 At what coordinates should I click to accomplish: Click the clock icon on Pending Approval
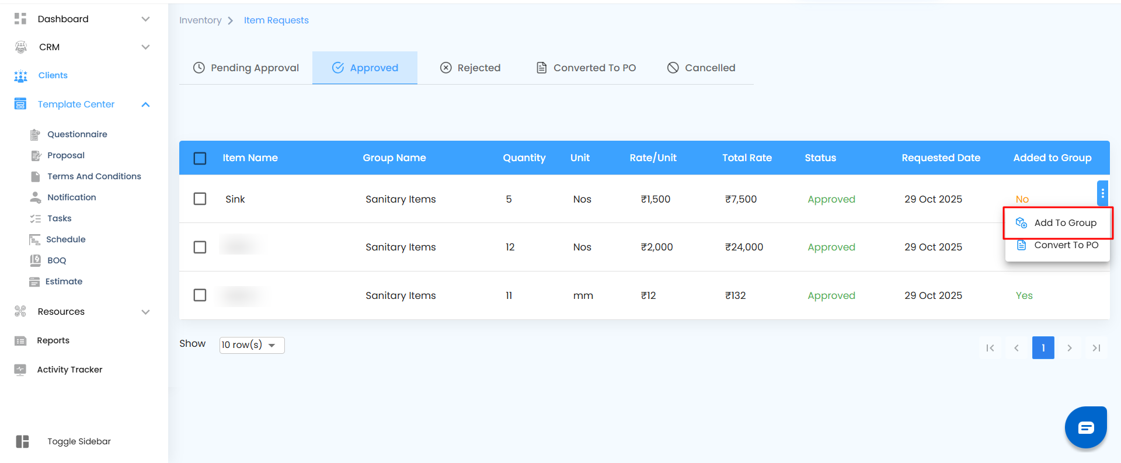[199, 68]
